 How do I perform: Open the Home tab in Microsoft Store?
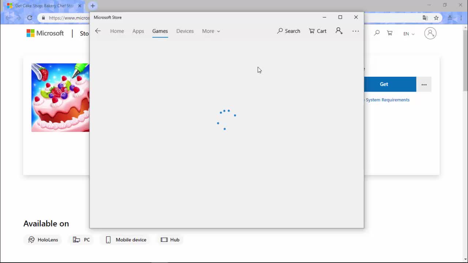point(117,31)
